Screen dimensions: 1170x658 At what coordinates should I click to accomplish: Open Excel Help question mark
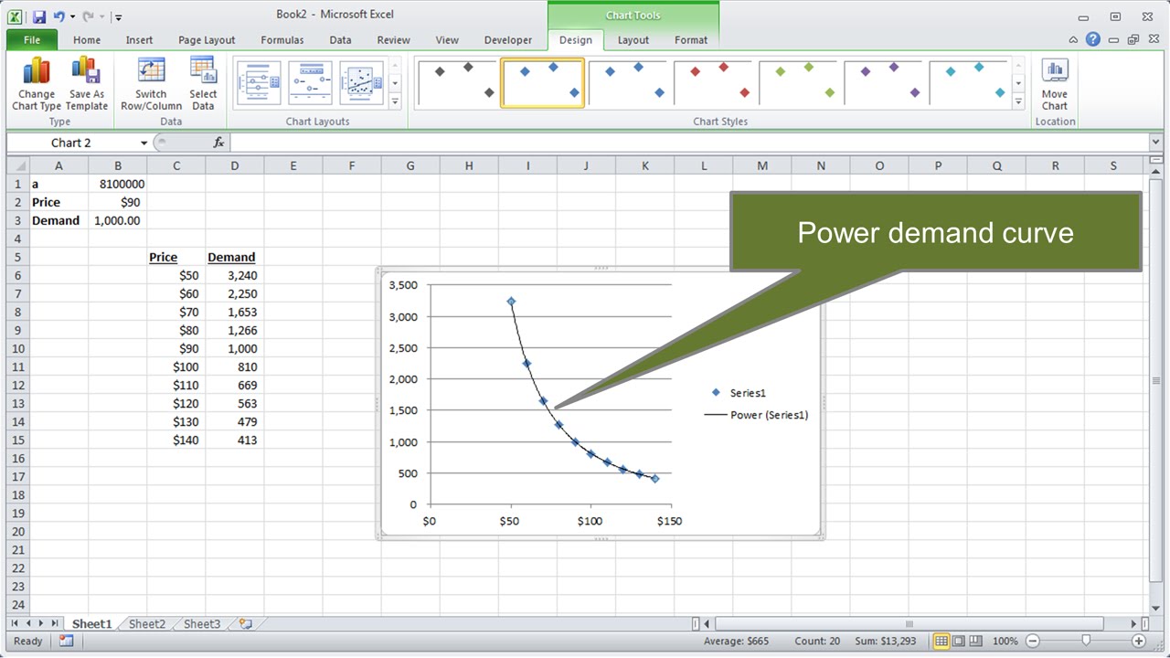click(1093, 39)
